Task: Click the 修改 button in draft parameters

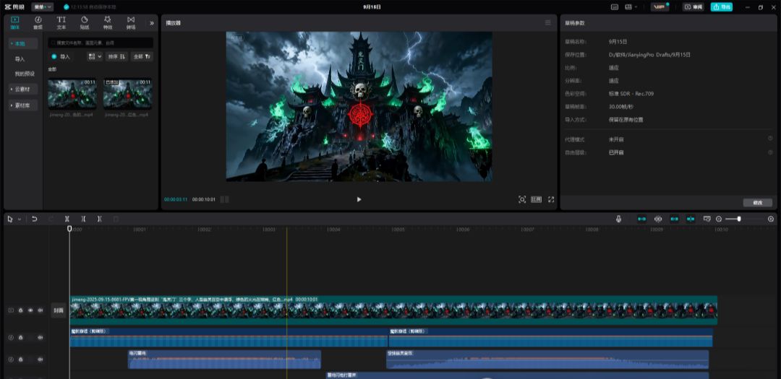Action: pos(757,202)
